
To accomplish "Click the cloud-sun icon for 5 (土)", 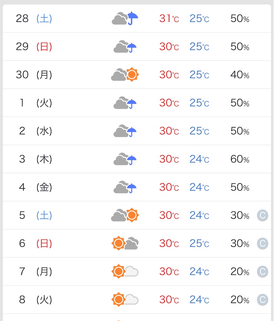I will (125, 215).
